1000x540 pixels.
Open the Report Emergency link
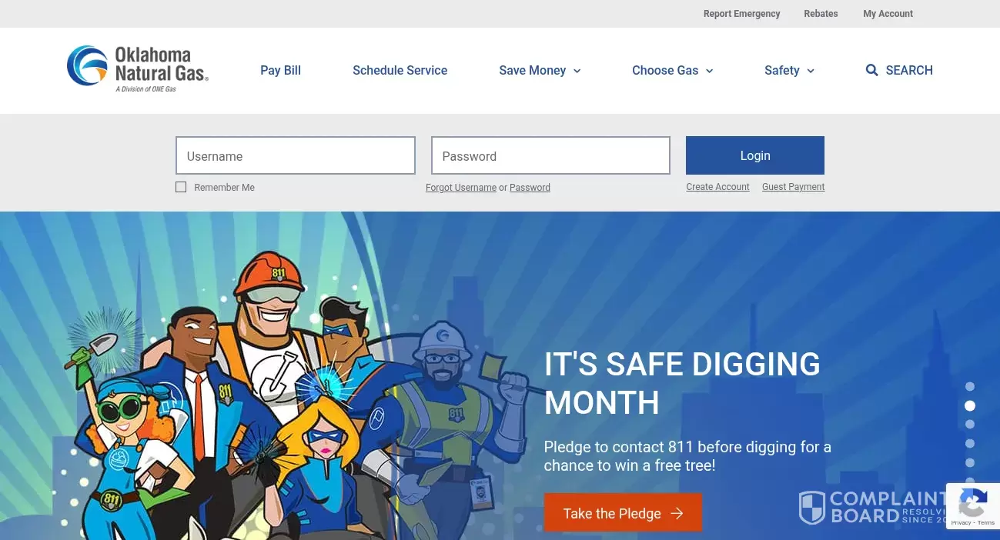pyautogui.click(x=741, y=14)
